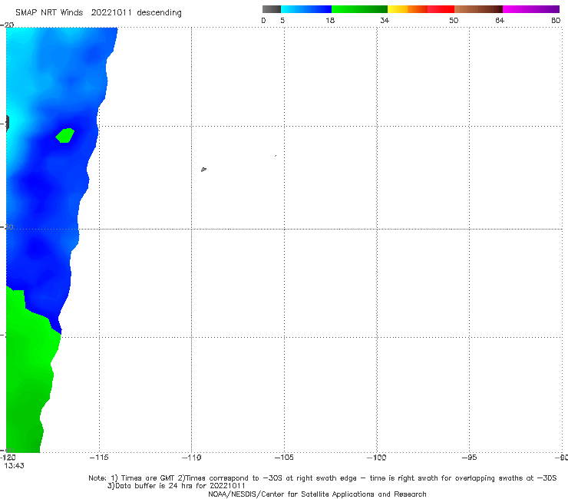Click the longitude label "-105"
The width and height of the screenshot is (568, 499).
tap(284, 458)
